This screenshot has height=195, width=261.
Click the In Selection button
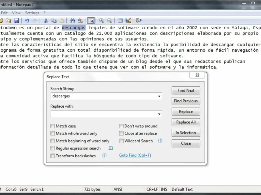click(x=186, y=133)
